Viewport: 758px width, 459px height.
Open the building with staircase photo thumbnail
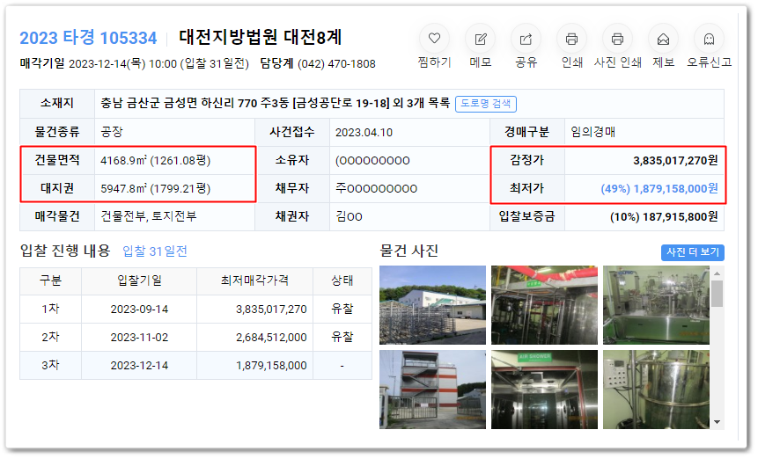[432, 390]
